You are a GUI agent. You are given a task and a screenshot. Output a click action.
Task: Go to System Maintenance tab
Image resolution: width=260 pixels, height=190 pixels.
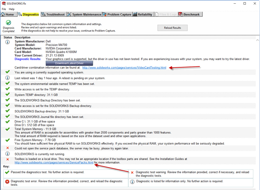84,15
